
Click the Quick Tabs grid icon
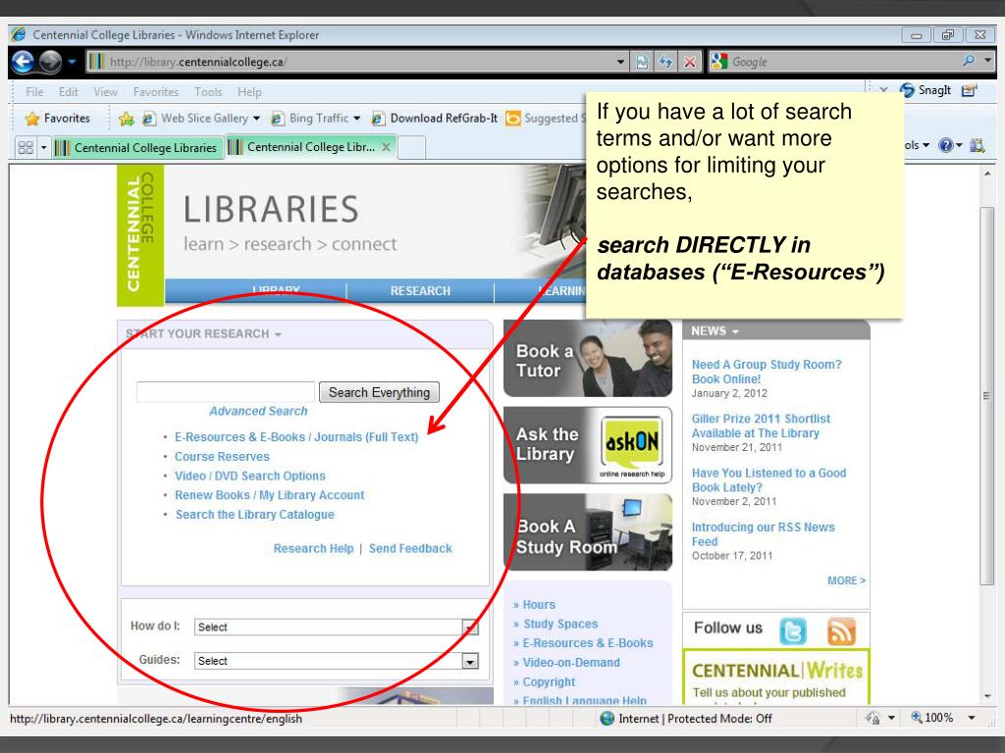(26, 147)
